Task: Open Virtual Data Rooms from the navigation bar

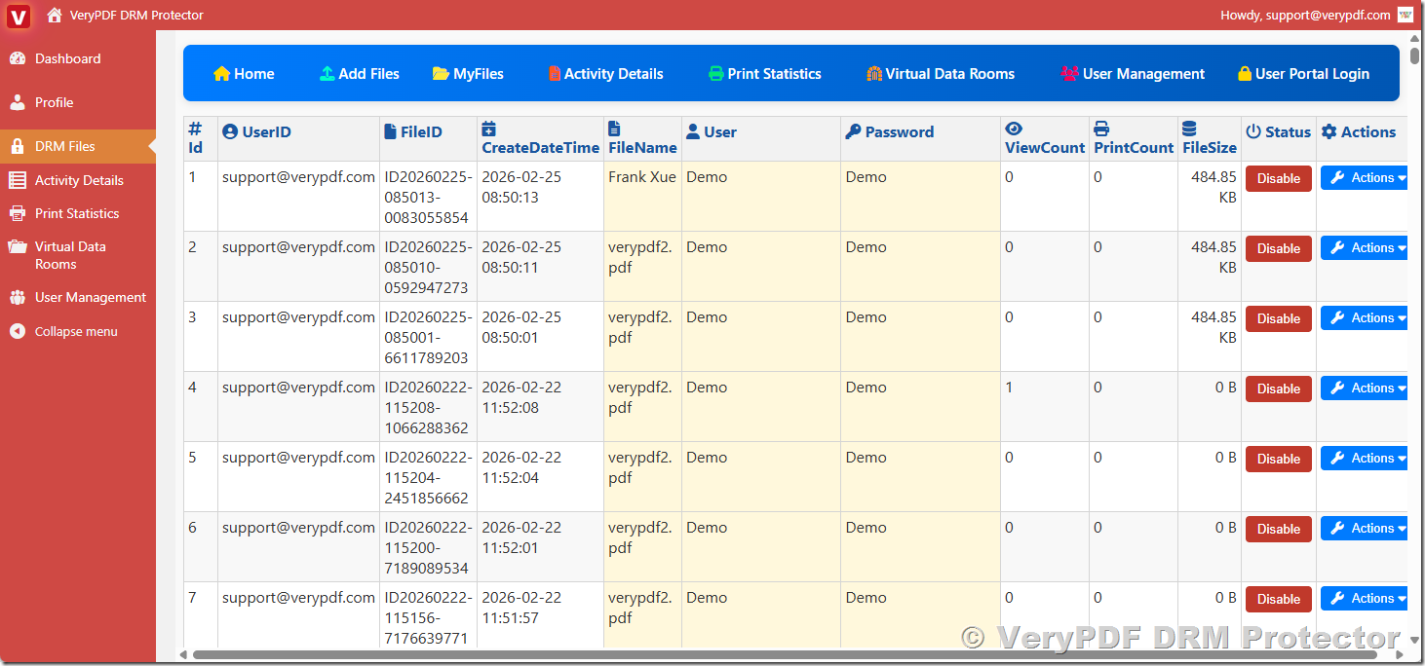Action: click(x=939, y=73)
